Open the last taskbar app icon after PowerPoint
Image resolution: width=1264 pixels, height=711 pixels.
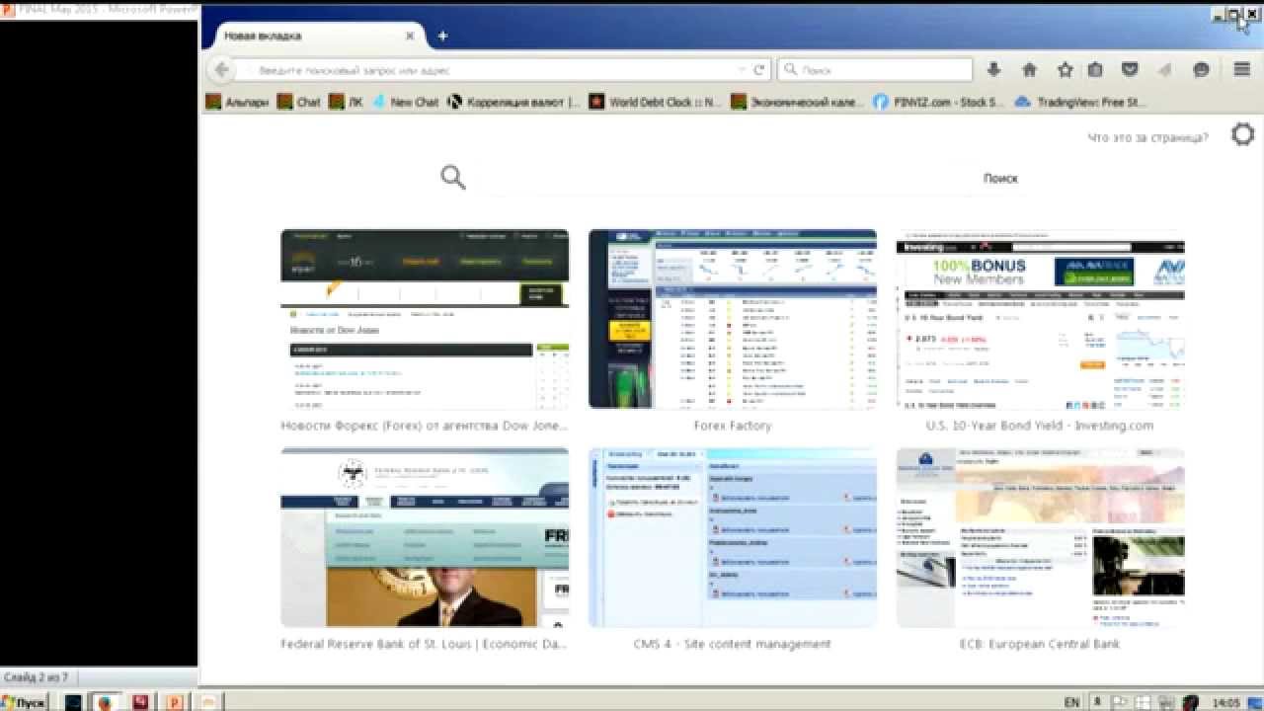coord(207,702)
